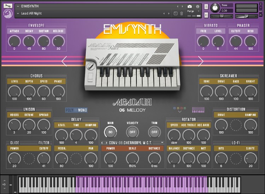Minimize the instrument with the minus button
The height and width of the screenshot is (194, 265).
[x=261, y=7]
